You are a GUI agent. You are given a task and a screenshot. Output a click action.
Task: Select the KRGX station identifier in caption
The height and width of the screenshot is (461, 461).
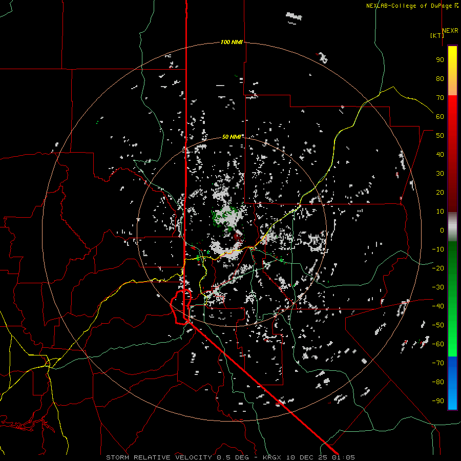tap(273, 457)
